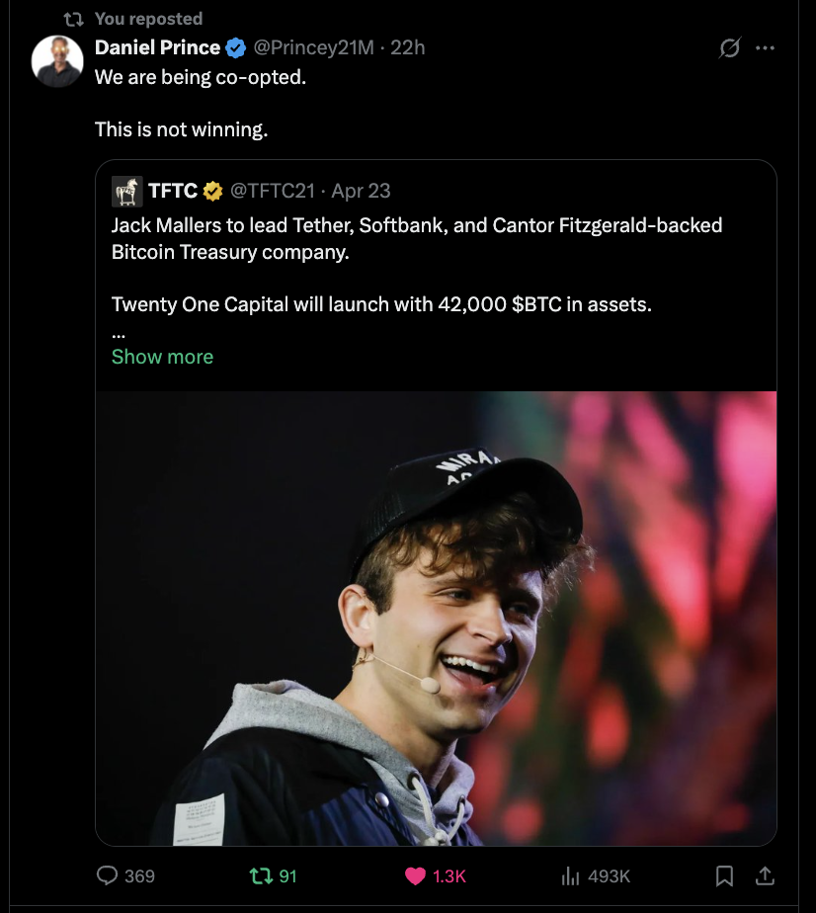Open Daniel Prince's profile picture
The height and width of the screenshot is (913, 816).
pos(57,62)
